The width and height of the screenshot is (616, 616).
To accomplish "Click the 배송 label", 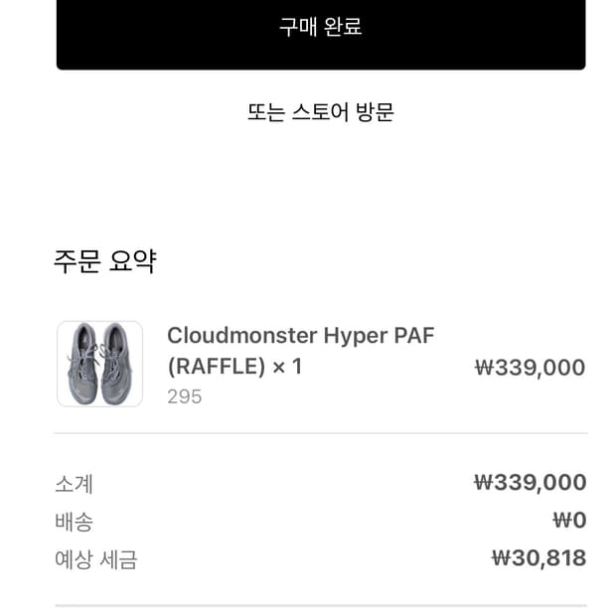I will point(74,522).
